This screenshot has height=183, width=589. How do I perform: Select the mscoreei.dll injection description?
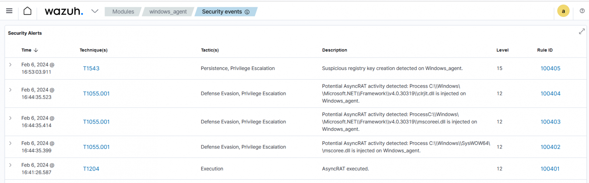[x=399, y=122]
